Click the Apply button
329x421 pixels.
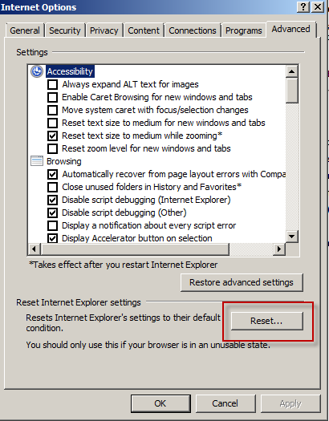[290, 403]
